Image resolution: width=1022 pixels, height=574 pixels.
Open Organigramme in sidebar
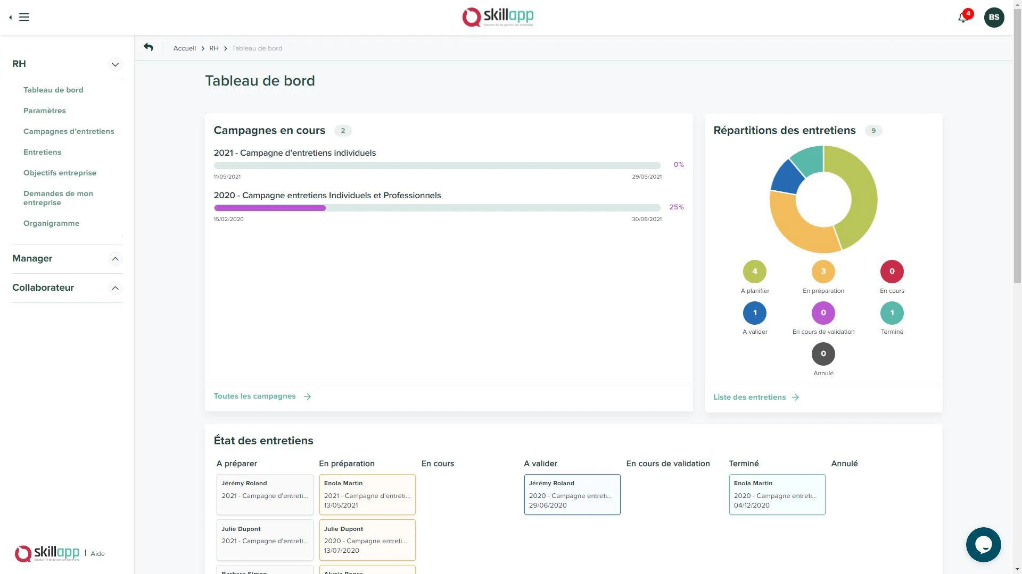coord(51,223)
